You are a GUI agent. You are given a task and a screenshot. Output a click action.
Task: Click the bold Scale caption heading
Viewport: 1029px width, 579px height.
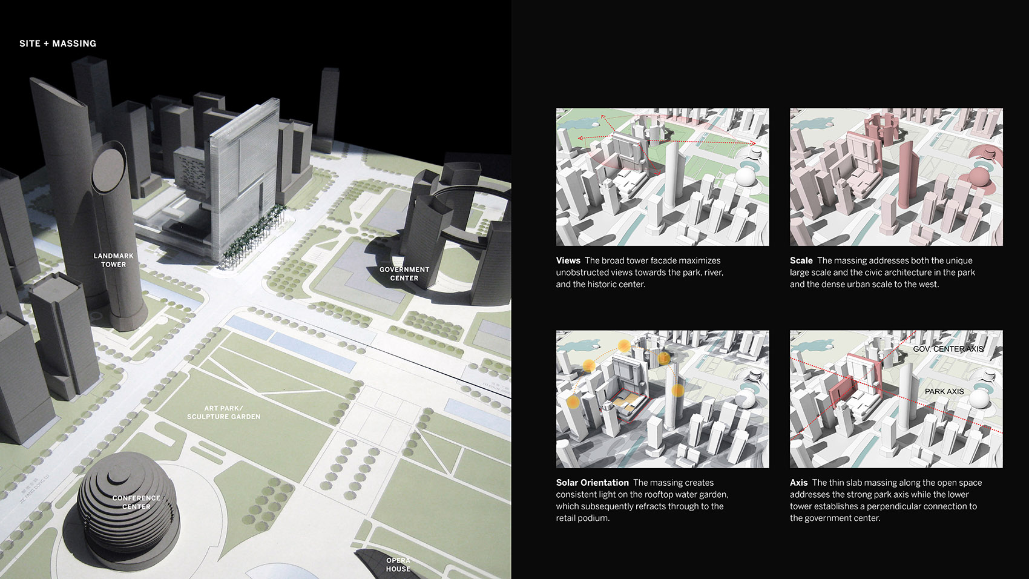[x=801, y=260]
